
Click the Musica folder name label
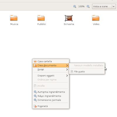point(14,24)
